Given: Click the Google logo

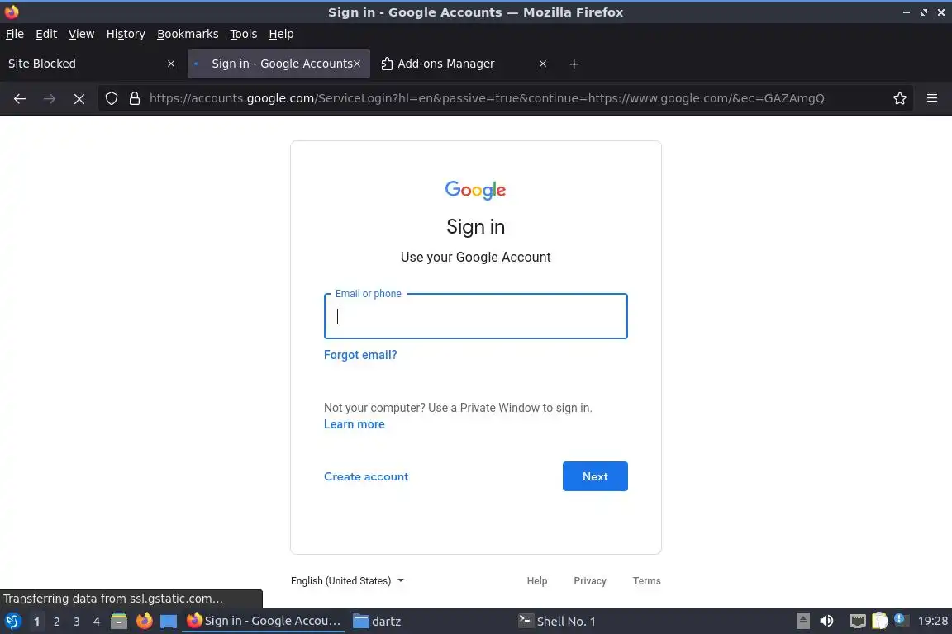Looking at the screenshot, I should pos(475,190).
